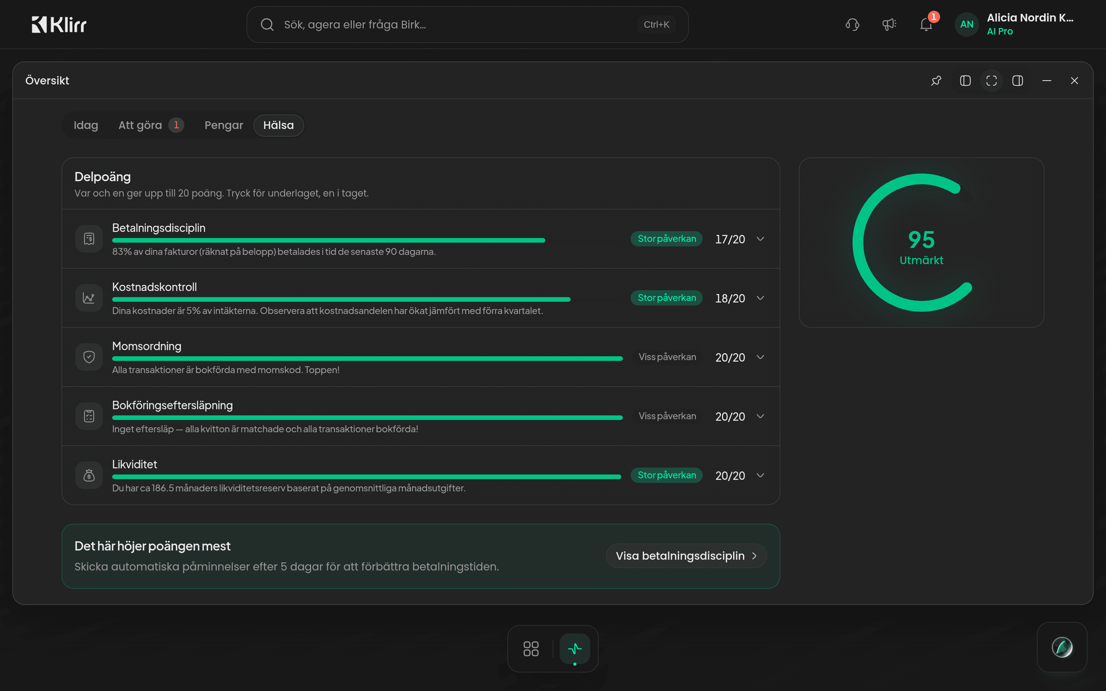1106x691 pixels.
Task: Switch to the Pengar tab
Action: 224,125
